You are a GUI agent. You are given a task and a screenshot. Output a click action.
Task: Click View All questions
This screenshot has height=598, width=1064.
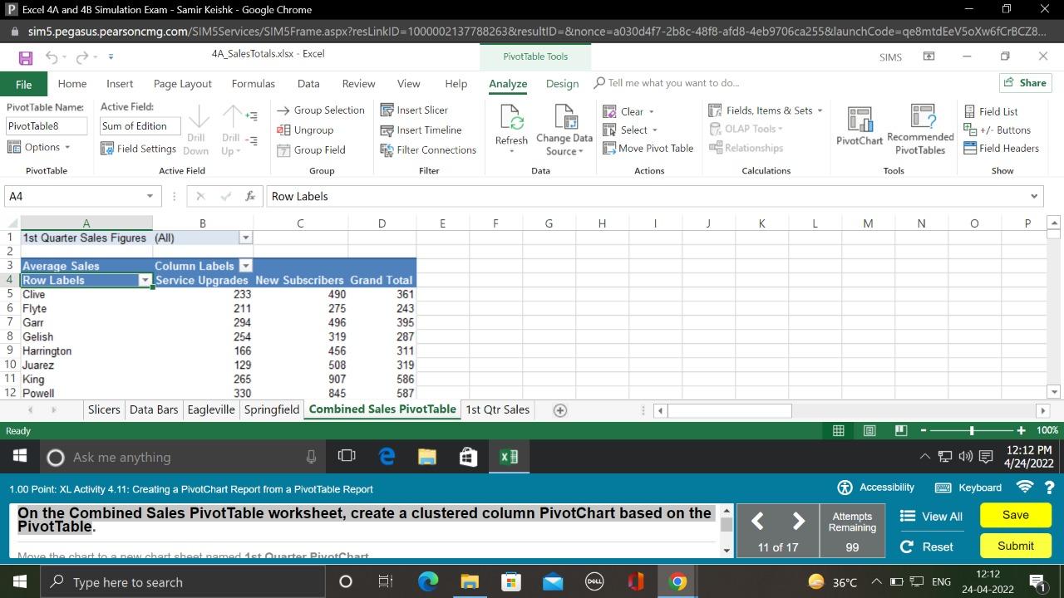pyautogui.click(x=932, y=517)
